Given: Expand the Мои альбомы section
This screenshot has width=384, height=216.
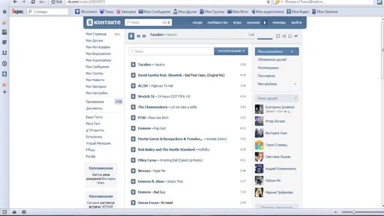Looking at the screenshot, I should [277, 84].
